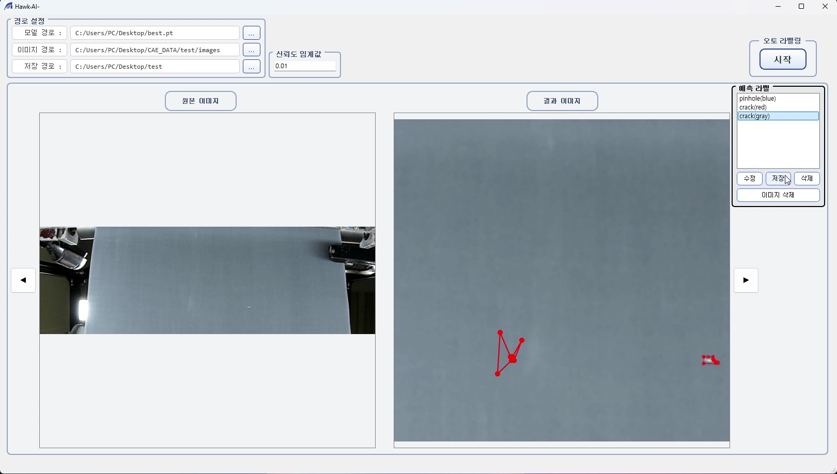
Task: Click the small red annotation at right edge of result
Action: pos(711,360)
